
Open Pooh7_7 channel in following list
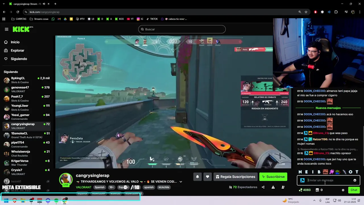27,99
